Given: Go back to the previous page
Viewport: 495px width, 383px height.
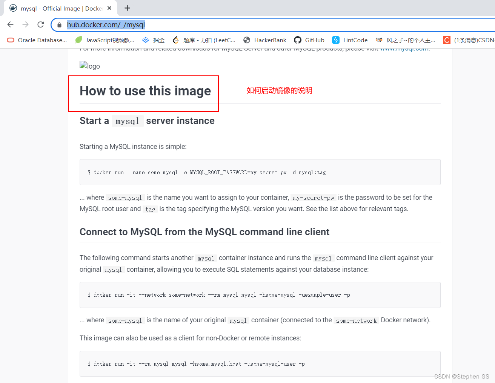Looking at the screenshot, I should point(10,25).
